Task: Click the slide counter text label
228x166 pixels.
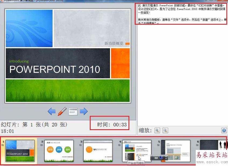Action: click(x=34, y=125)
